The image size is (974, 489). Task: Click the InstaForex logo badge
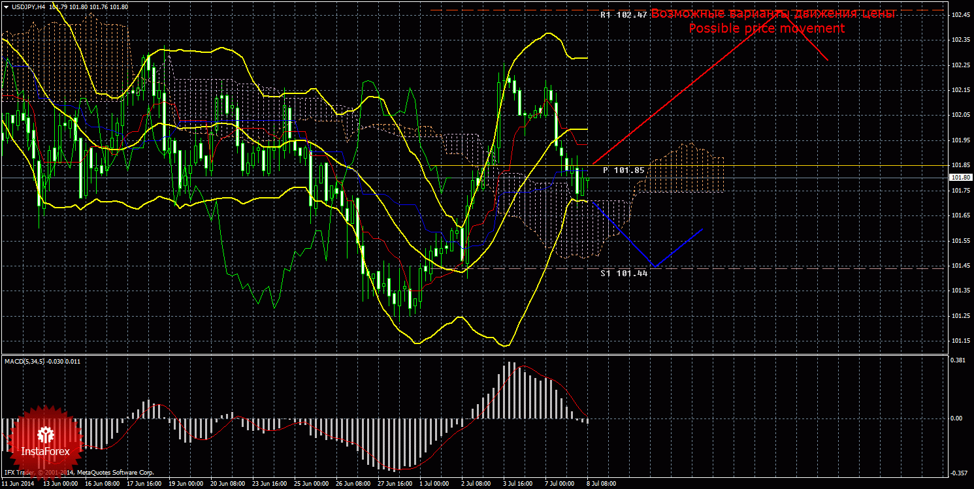point(45,439)
